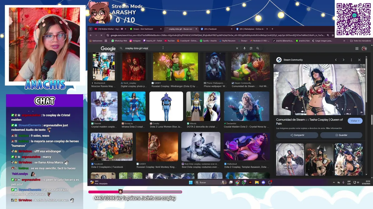Open Spotify – Anachis bookmark
The width and height of the screenshot is (373, 209).
(208, 41)
